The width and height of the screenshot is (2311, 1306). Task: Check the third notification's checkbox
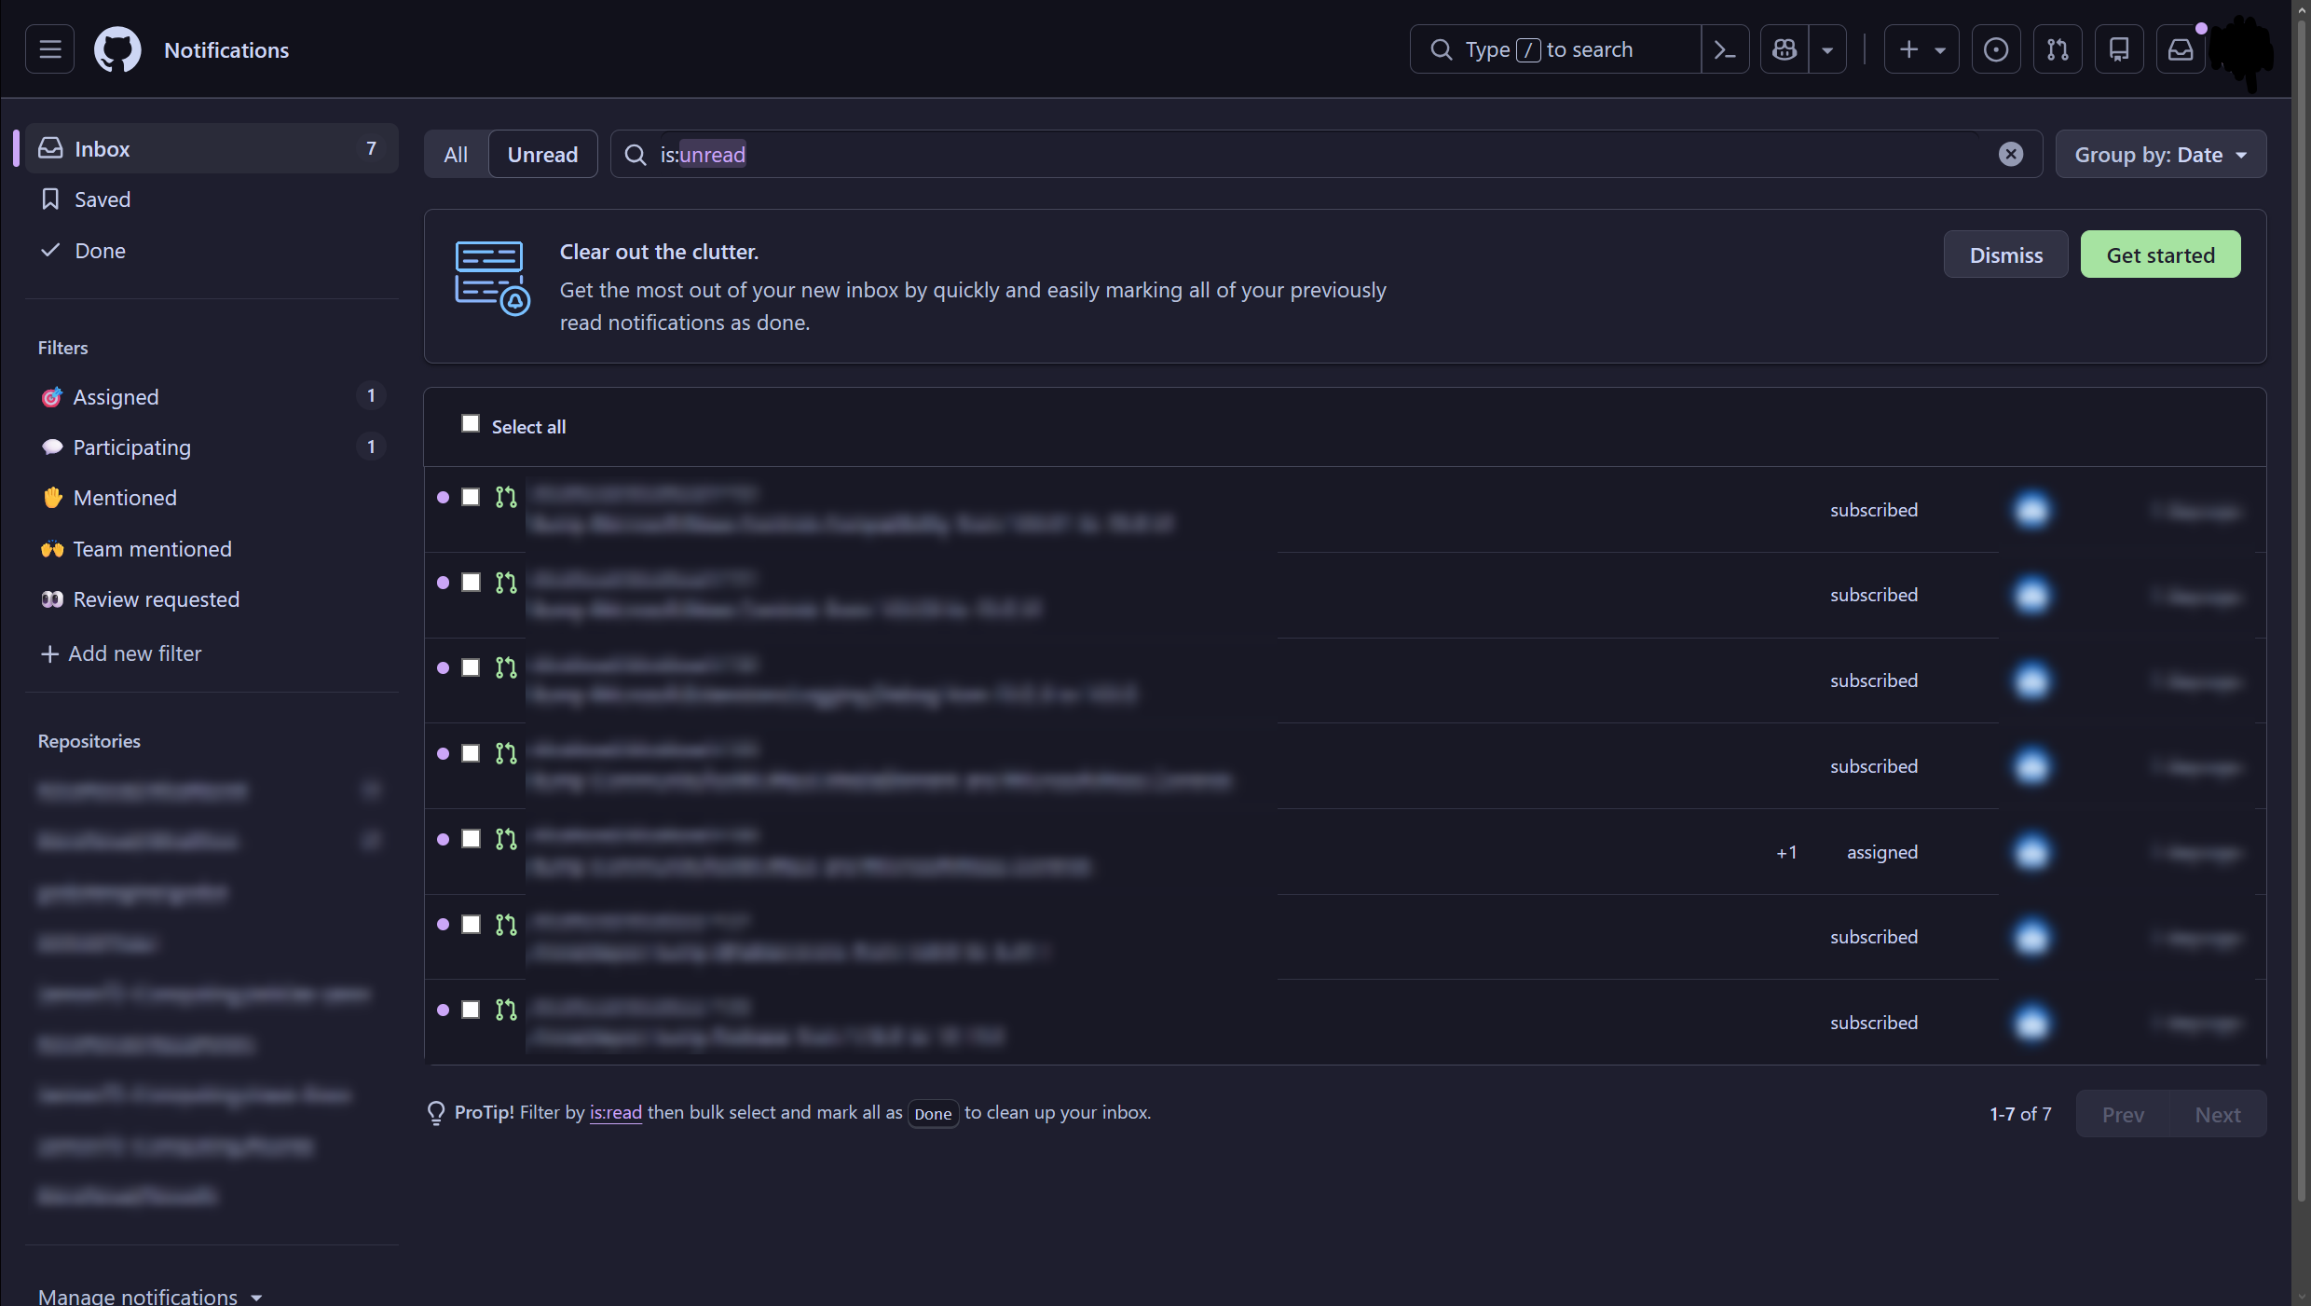(x=471, y=667)
